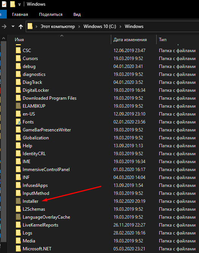Select the Microsoft.NET folder row
Viewport: 199px width, 253px height.
[x=106, y=249]
